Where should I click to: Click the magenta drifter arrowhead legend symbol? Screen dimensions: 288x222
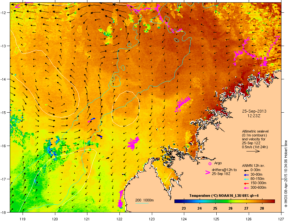click(x=207, y=172)
